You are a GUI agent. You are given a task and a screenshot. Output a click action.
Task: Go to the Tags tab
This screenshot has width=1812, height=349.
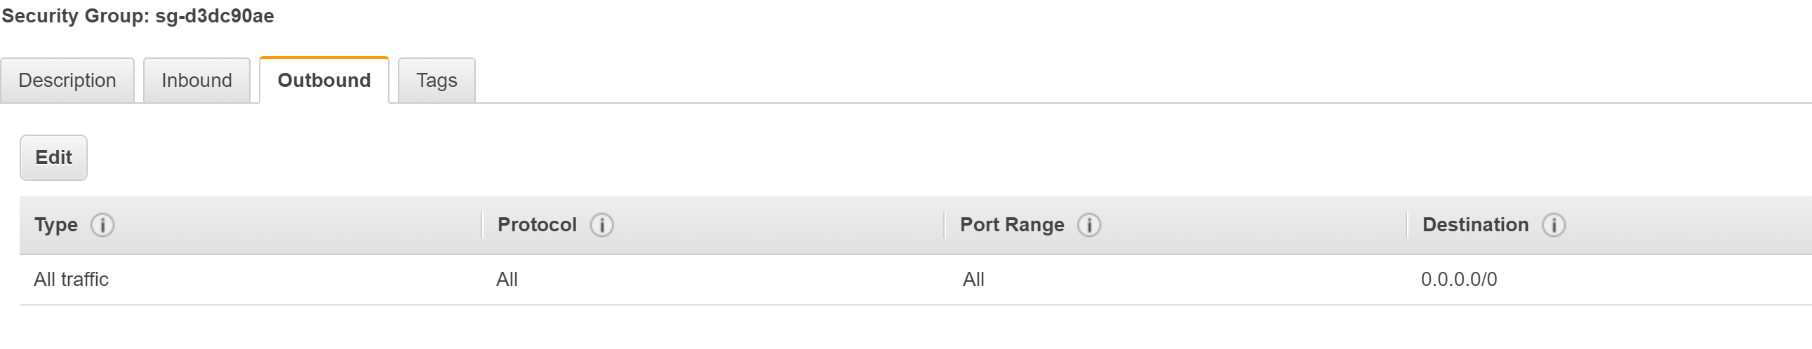tap(437, 81)
